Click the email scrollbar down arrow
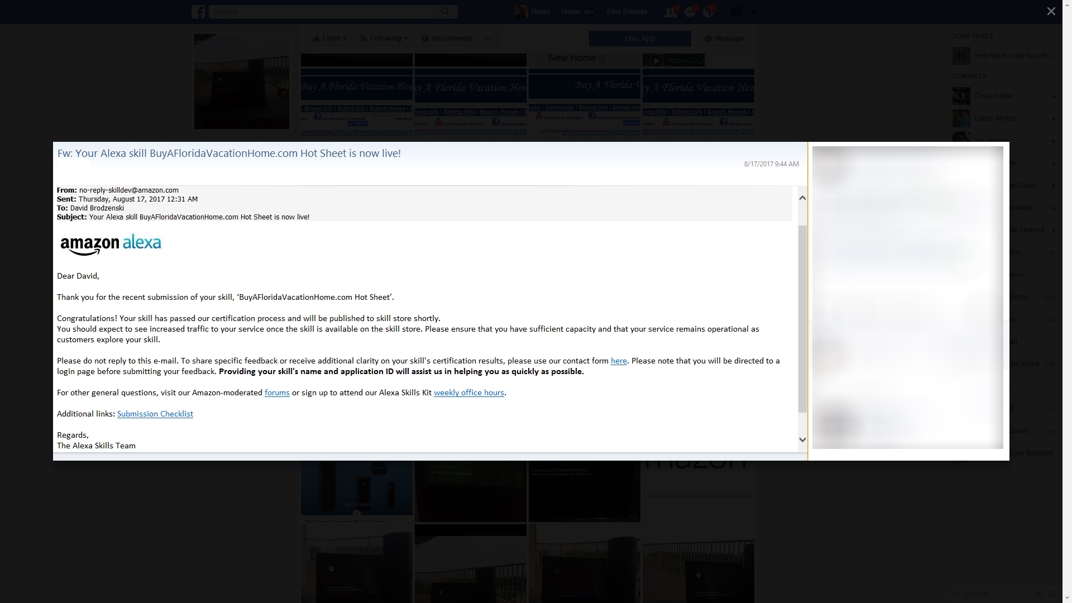This screenshot has width=1072, height=603. [802, 439]
